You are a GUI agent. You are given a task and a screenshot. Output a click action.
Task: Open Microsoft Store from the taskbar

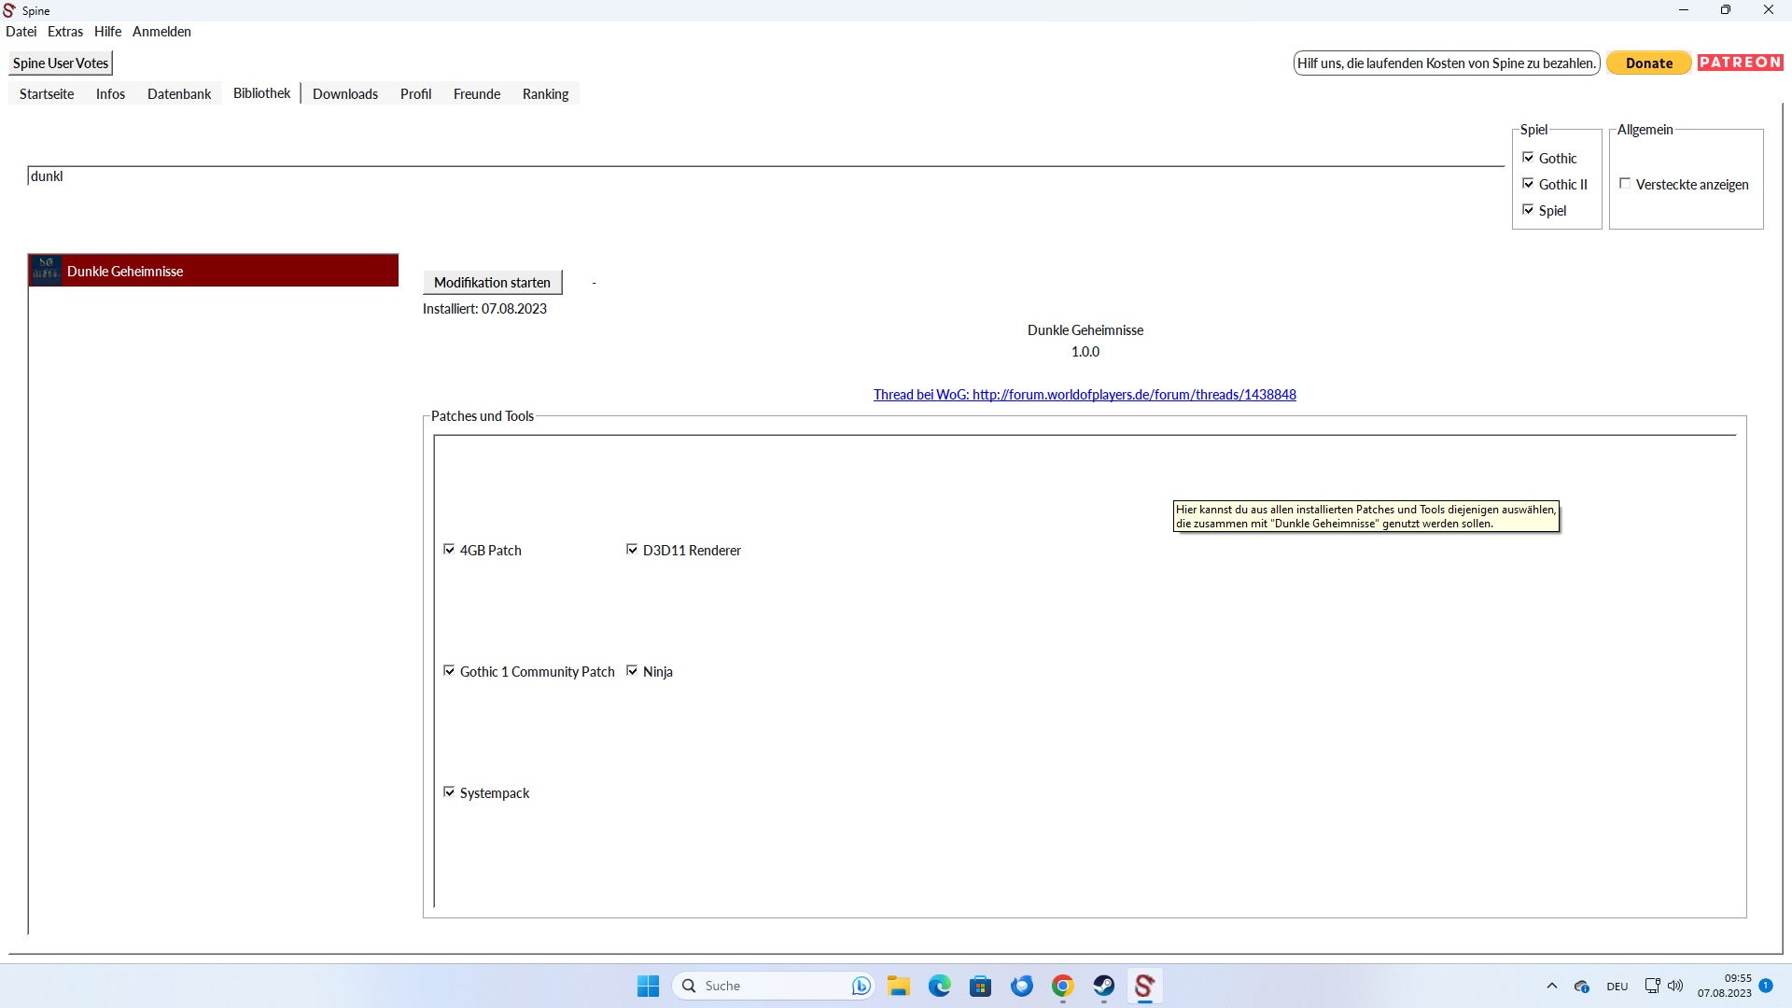tap(980, 986)
